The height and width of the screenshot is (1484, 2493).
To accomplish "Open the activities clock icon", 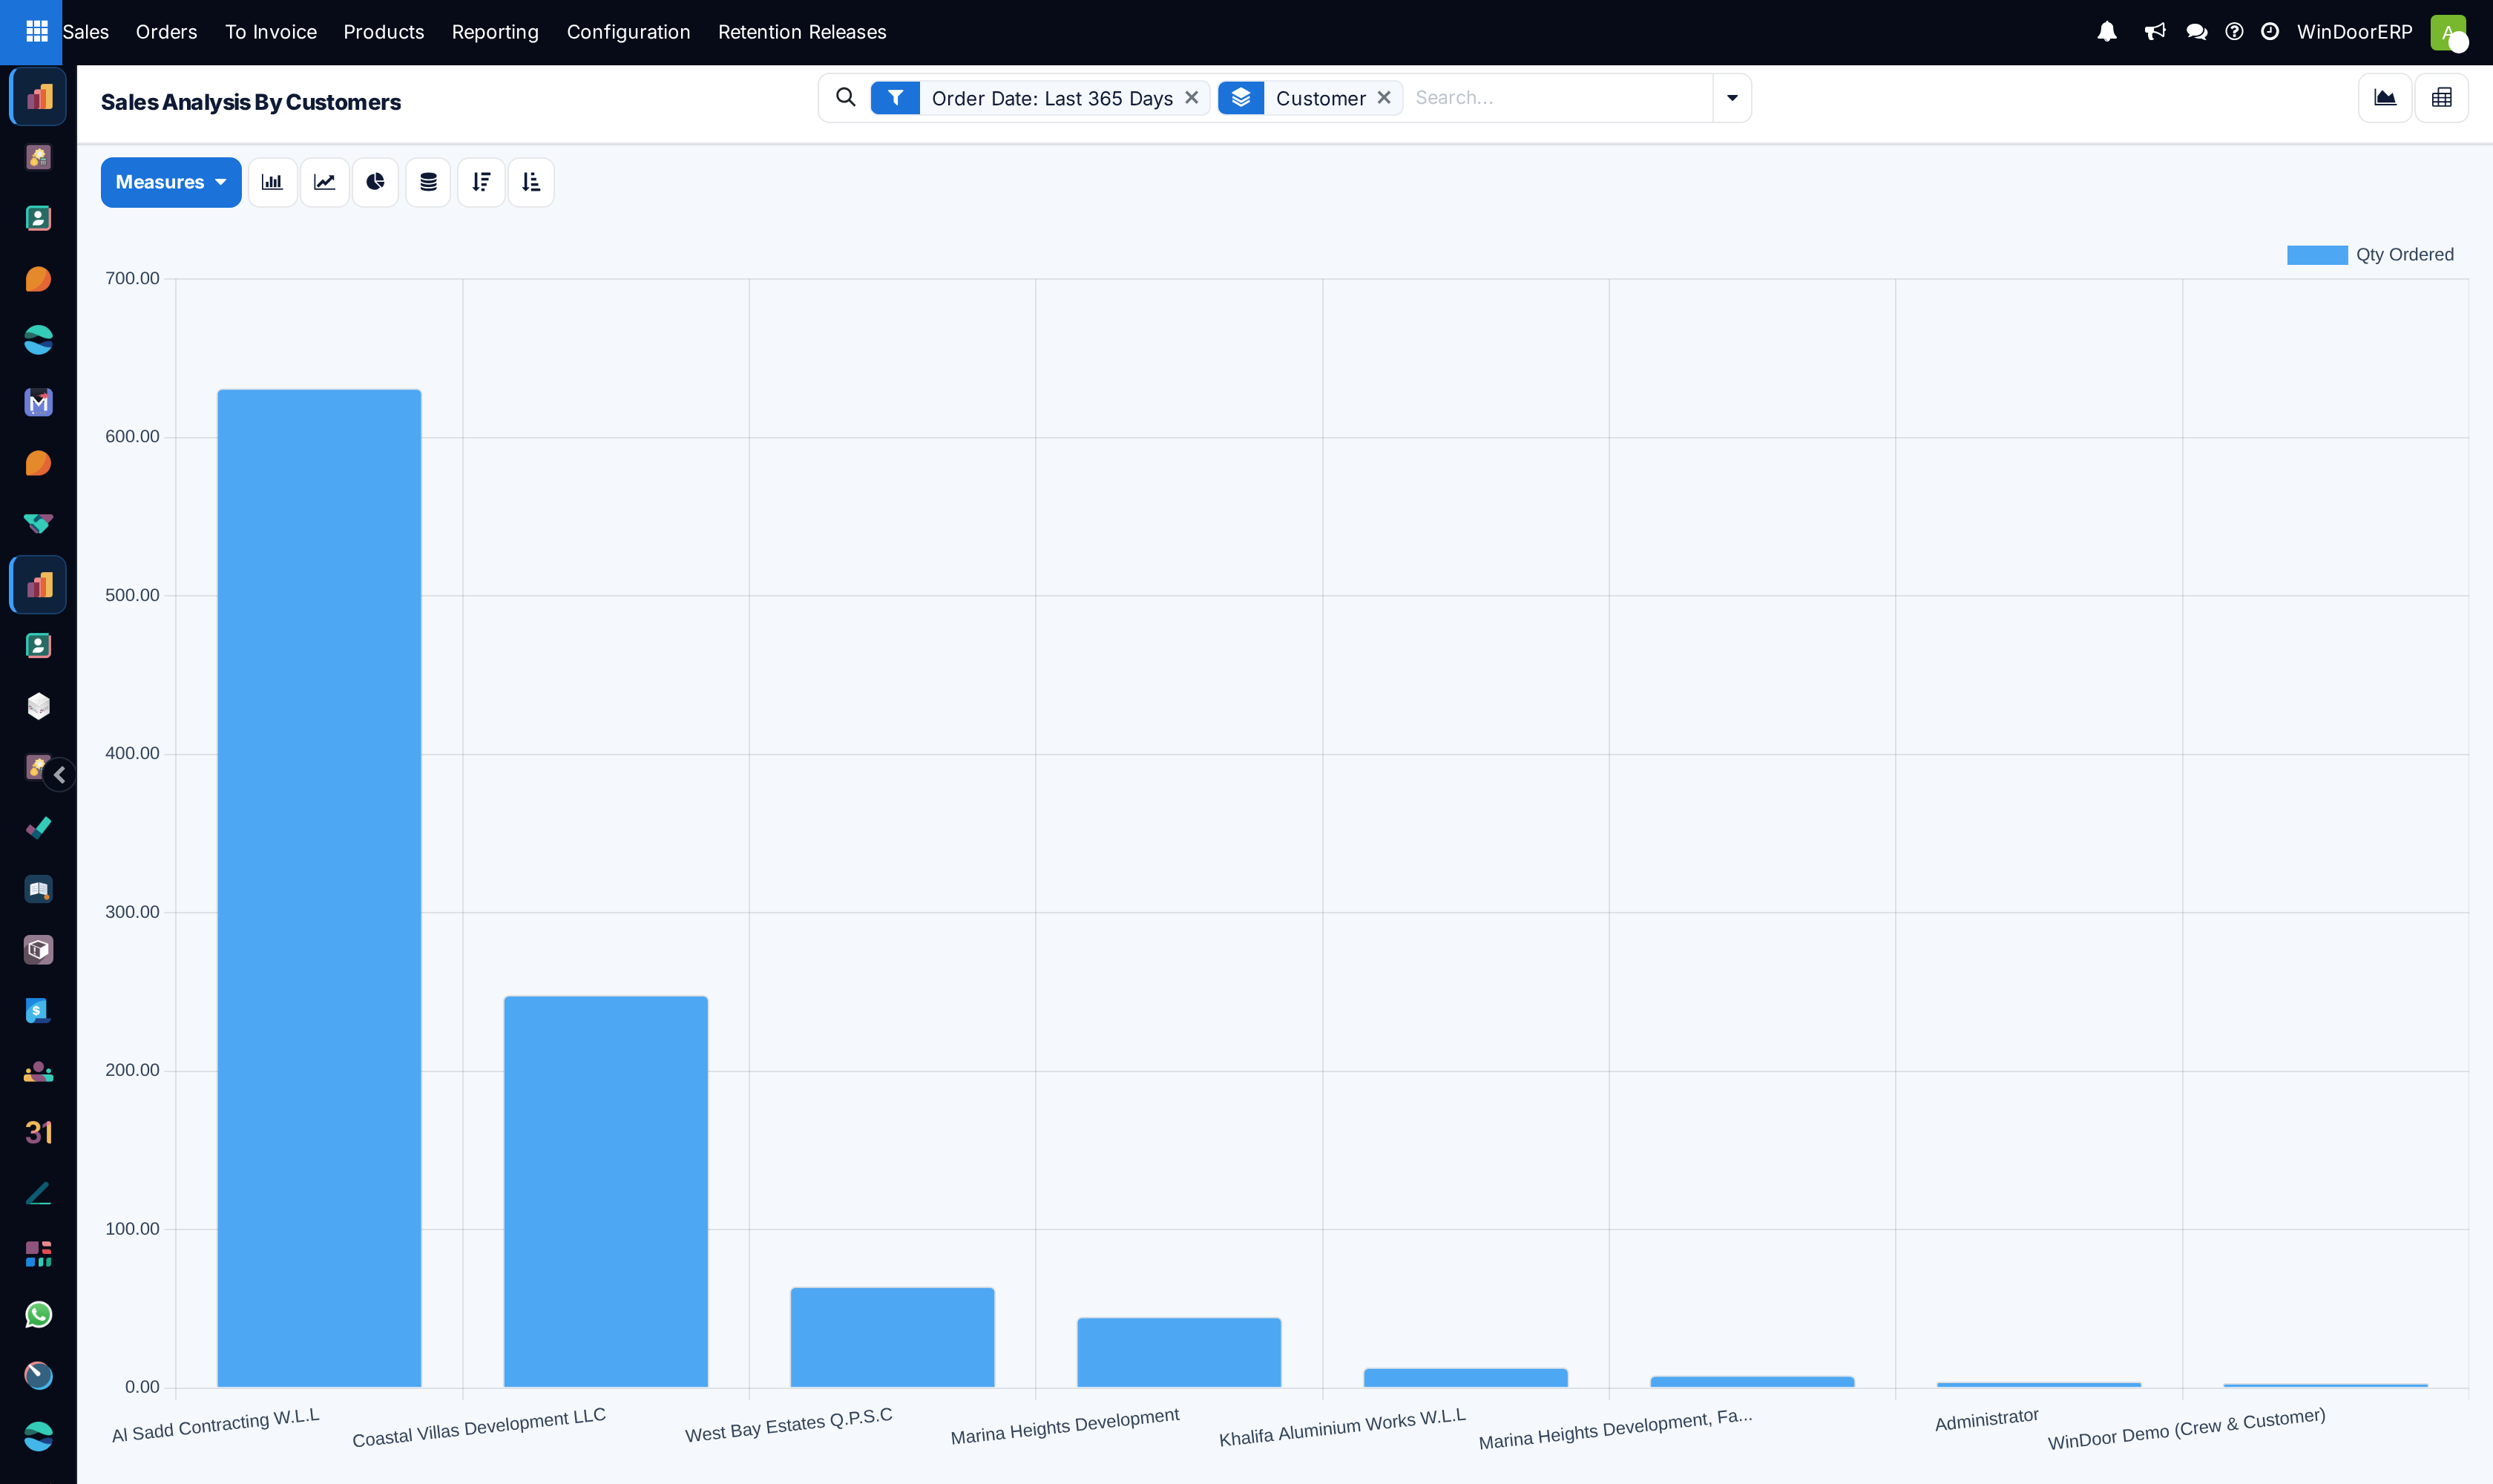I will pyautogui.click(x=2270, y=32).
